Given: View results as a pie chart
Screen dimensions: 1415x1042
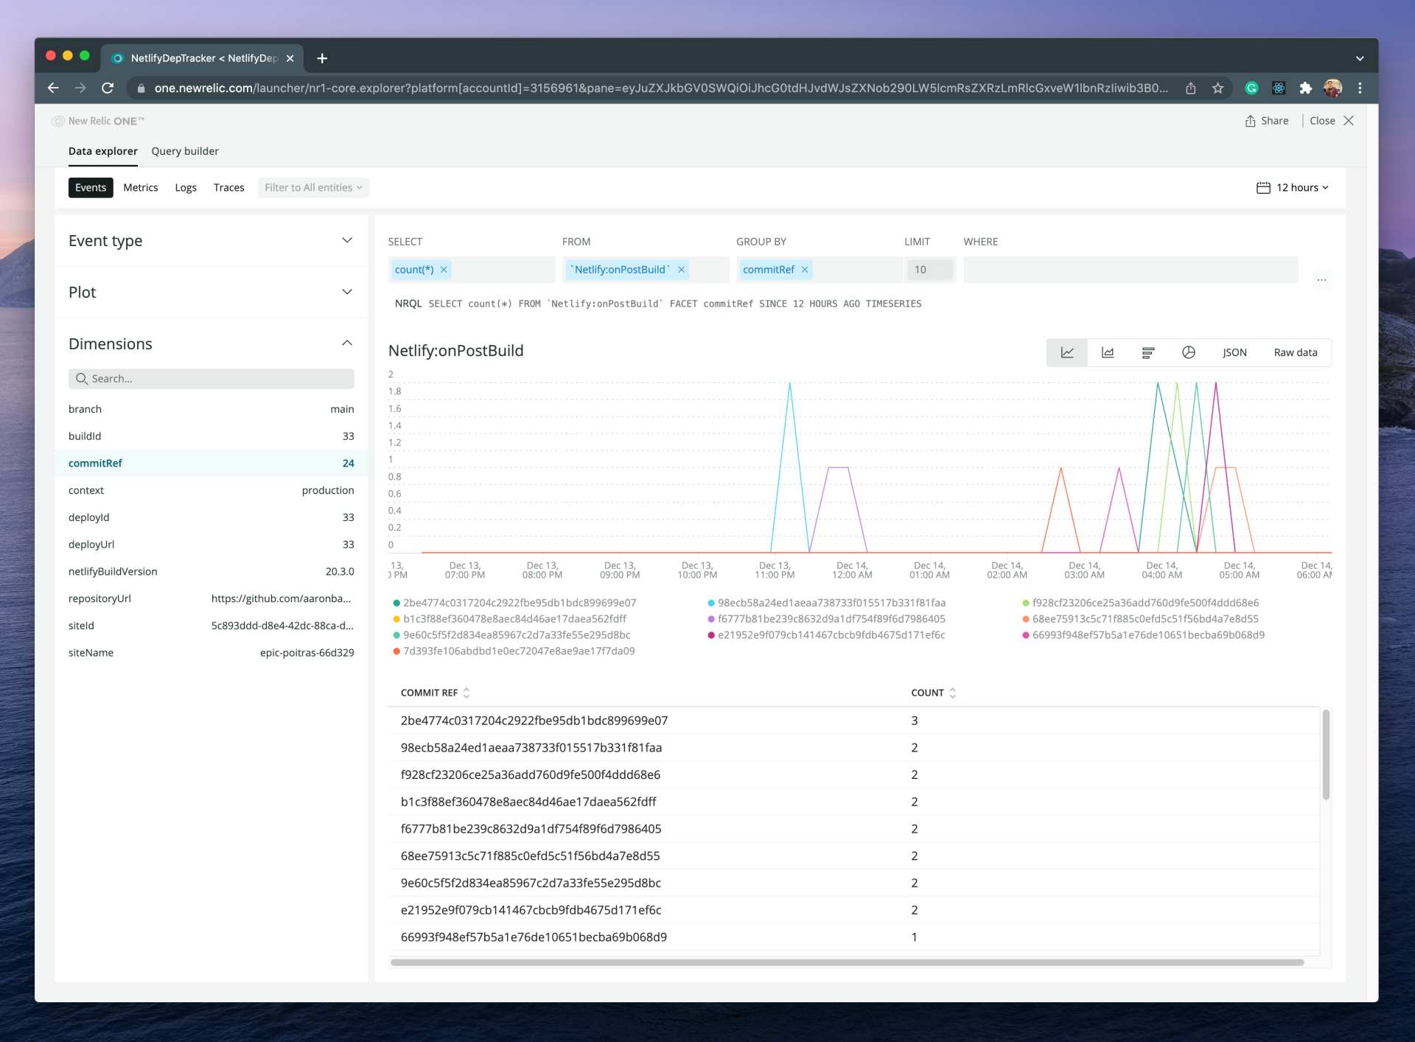Looking at the screenshot, I should point(1188,352).
